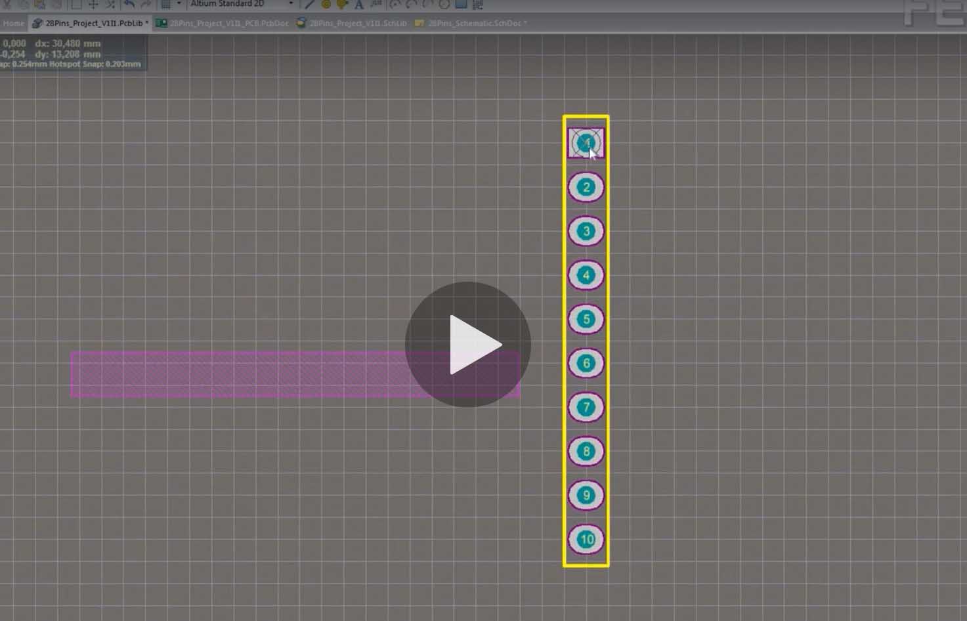This screenshot has height=621, width=967.
Task: Switch to 28Pins_Project_V1I1.PcbLib tab
Action: click(91, 23)
